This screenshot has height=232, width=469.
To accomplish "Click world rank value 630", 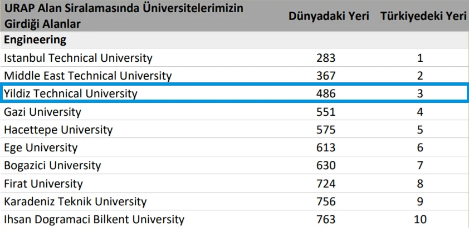I will pos(326,165).
